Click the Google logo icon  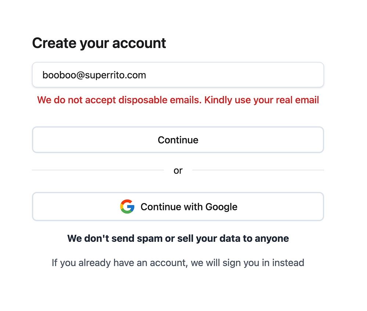point(127,207)
